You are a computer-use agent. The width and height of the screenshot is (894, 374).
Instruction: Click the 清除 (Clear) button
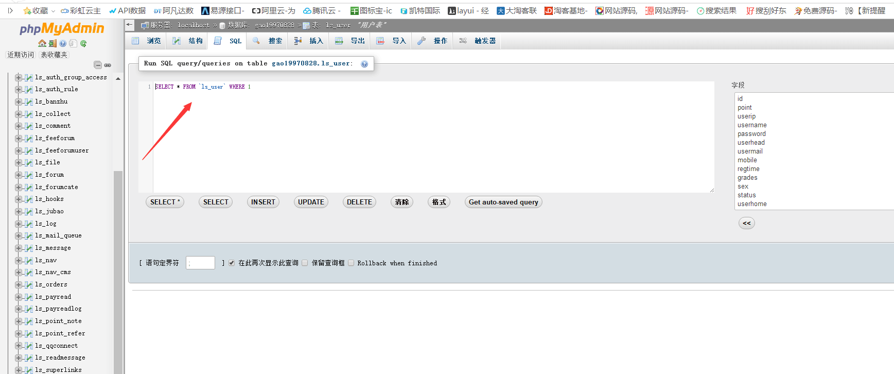click(402, 202)
